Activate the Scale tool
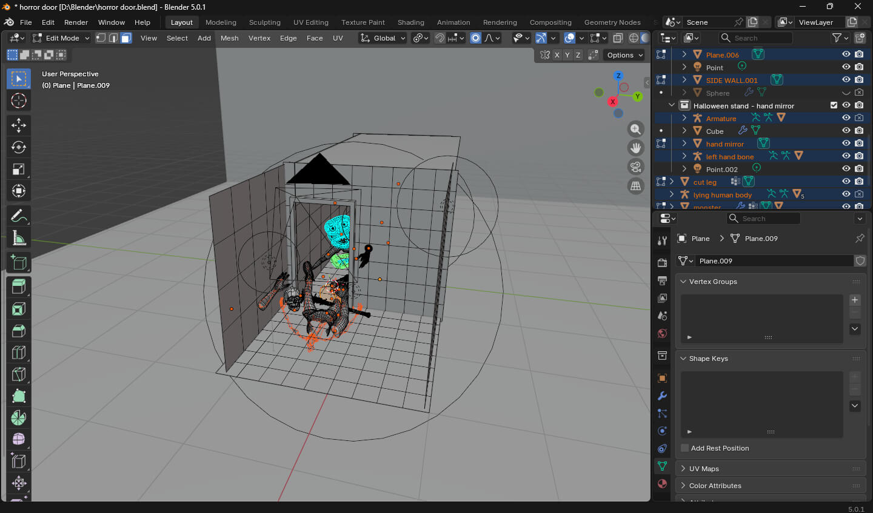Screen dimensions: 873x513 coord(19,170)
